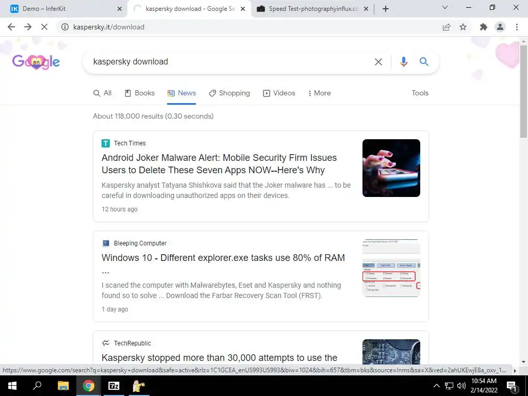Image resolution: width=528 pixels, height=396 pixels.
Task: Switch to Books results
Action: coord(139,93)
